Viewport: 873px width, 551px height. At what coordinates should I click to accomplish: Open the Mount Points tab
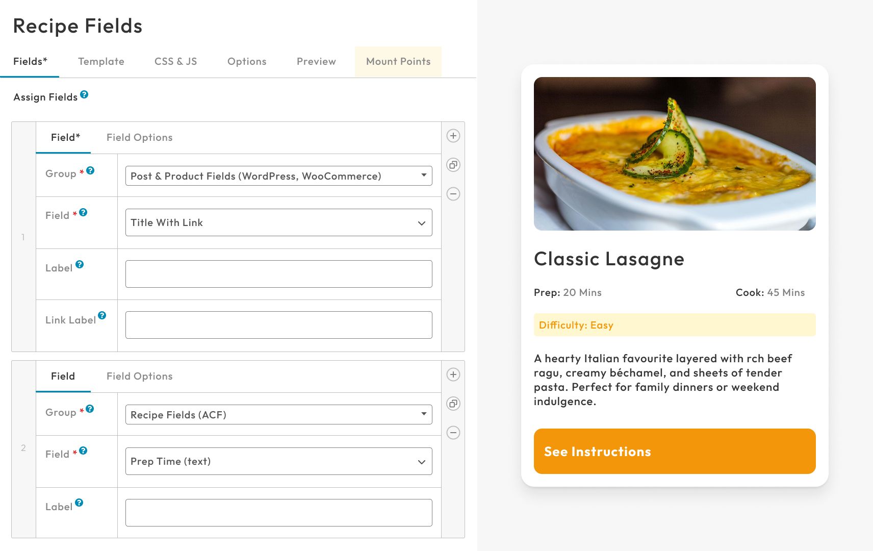tap(398, 62)
